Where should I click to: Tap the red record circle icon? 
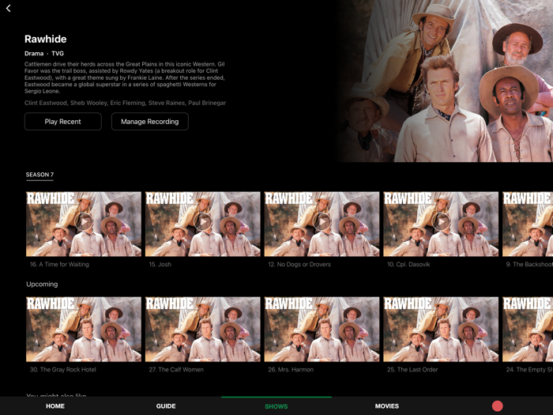497,406
